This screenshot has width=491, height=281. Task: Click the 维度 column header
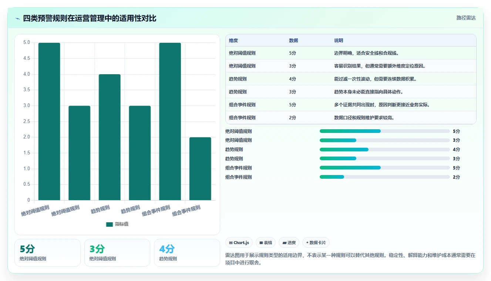pos(233,40)
